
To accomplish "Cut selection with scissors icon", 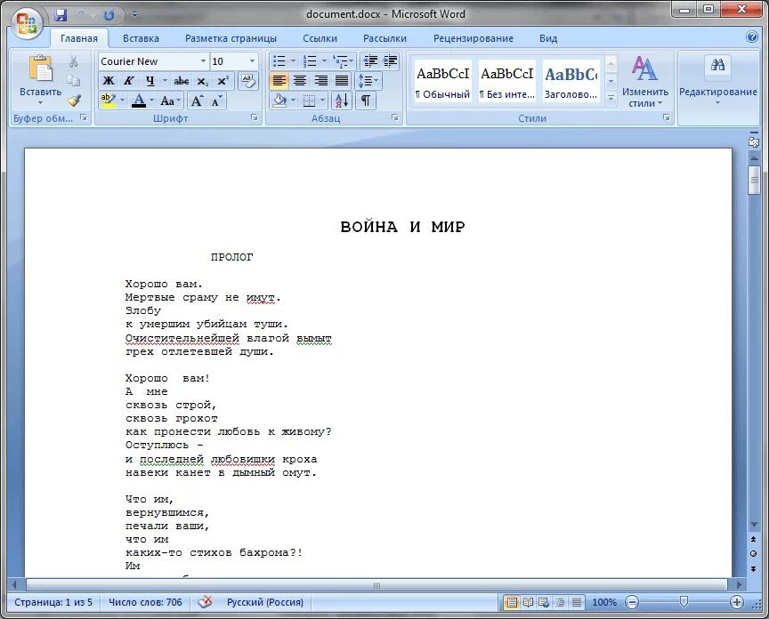I will pyautogui.click(x=74, y=61).
